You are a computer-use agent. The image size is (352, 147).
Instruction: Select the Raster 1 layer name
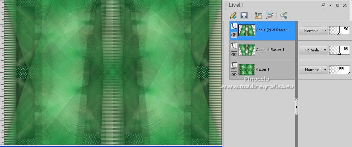click(x=262, y=69)
